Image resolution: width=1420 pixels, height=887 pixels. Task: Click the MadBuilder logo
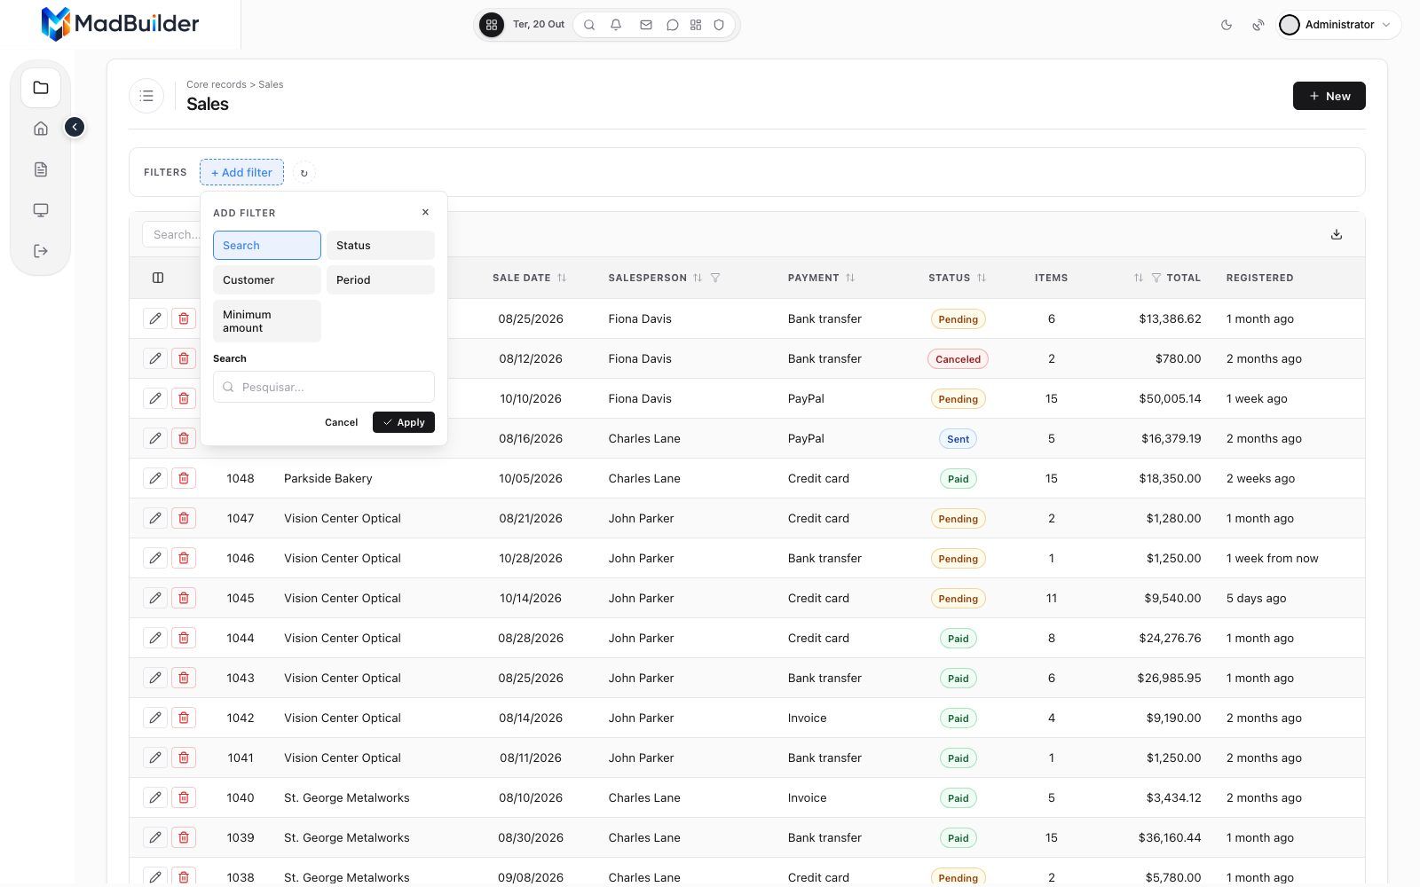pos(120,24)
